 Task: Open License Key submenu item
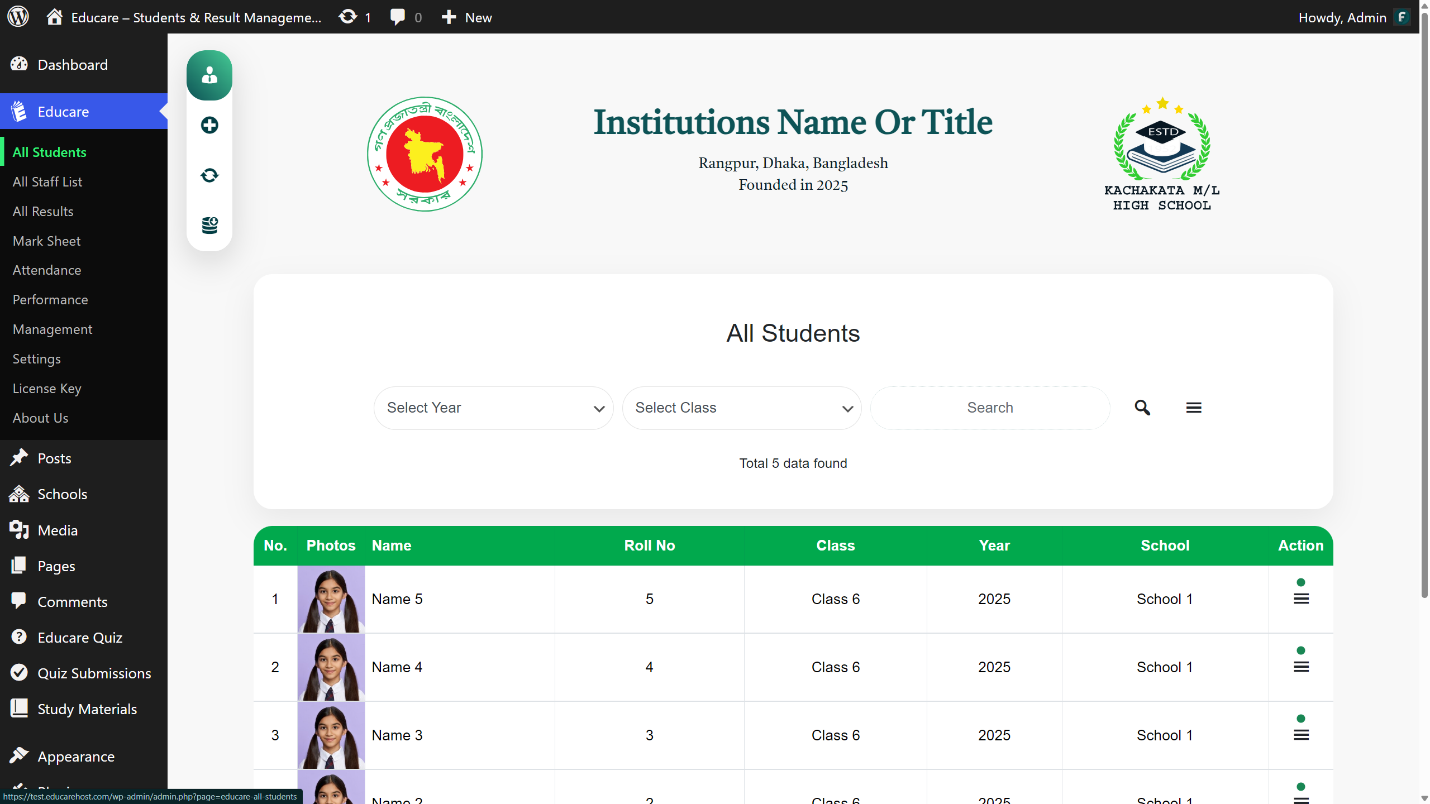click(x=47, y=388)
